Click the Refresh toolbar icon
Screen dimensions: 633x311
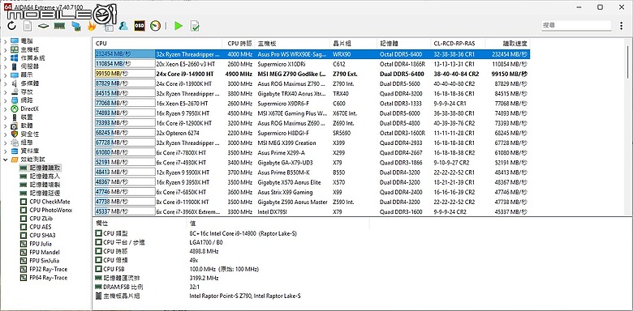click(11, 26)
